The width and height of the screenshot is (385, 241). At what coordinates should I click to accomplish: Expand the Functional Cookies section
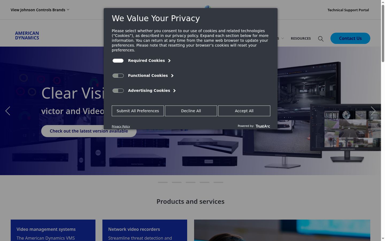click(151, 76)
